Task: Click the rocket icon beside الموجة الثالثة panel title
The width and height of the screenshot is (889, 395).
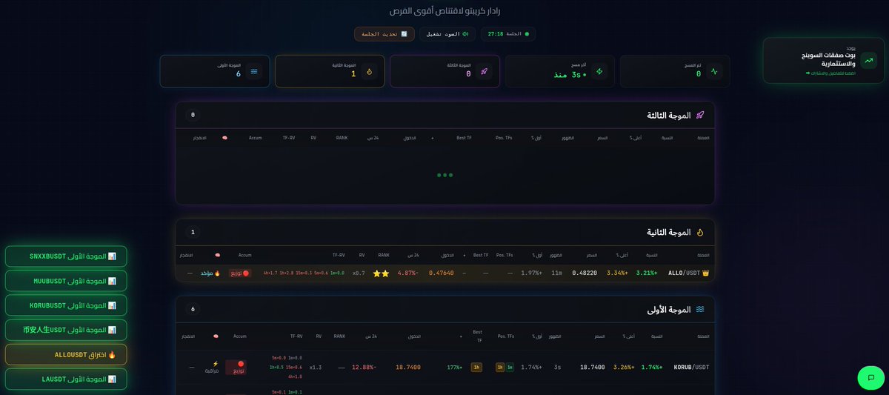Action: click(700, 116)
